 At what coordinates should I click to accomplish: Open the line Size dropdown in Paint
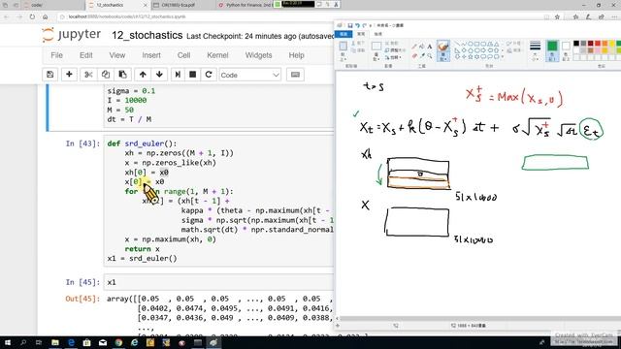click(x=535, y=51)
